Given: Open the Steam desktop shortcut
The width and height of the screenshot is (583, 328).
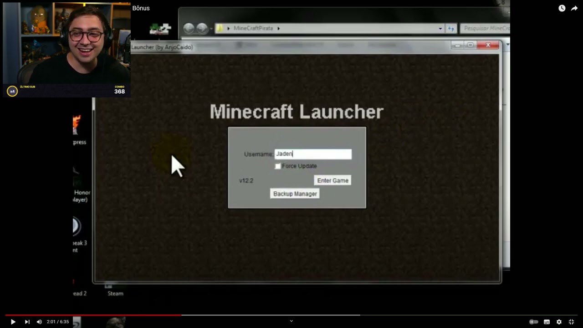Looking at the screenshot, I should click(115, 290).
